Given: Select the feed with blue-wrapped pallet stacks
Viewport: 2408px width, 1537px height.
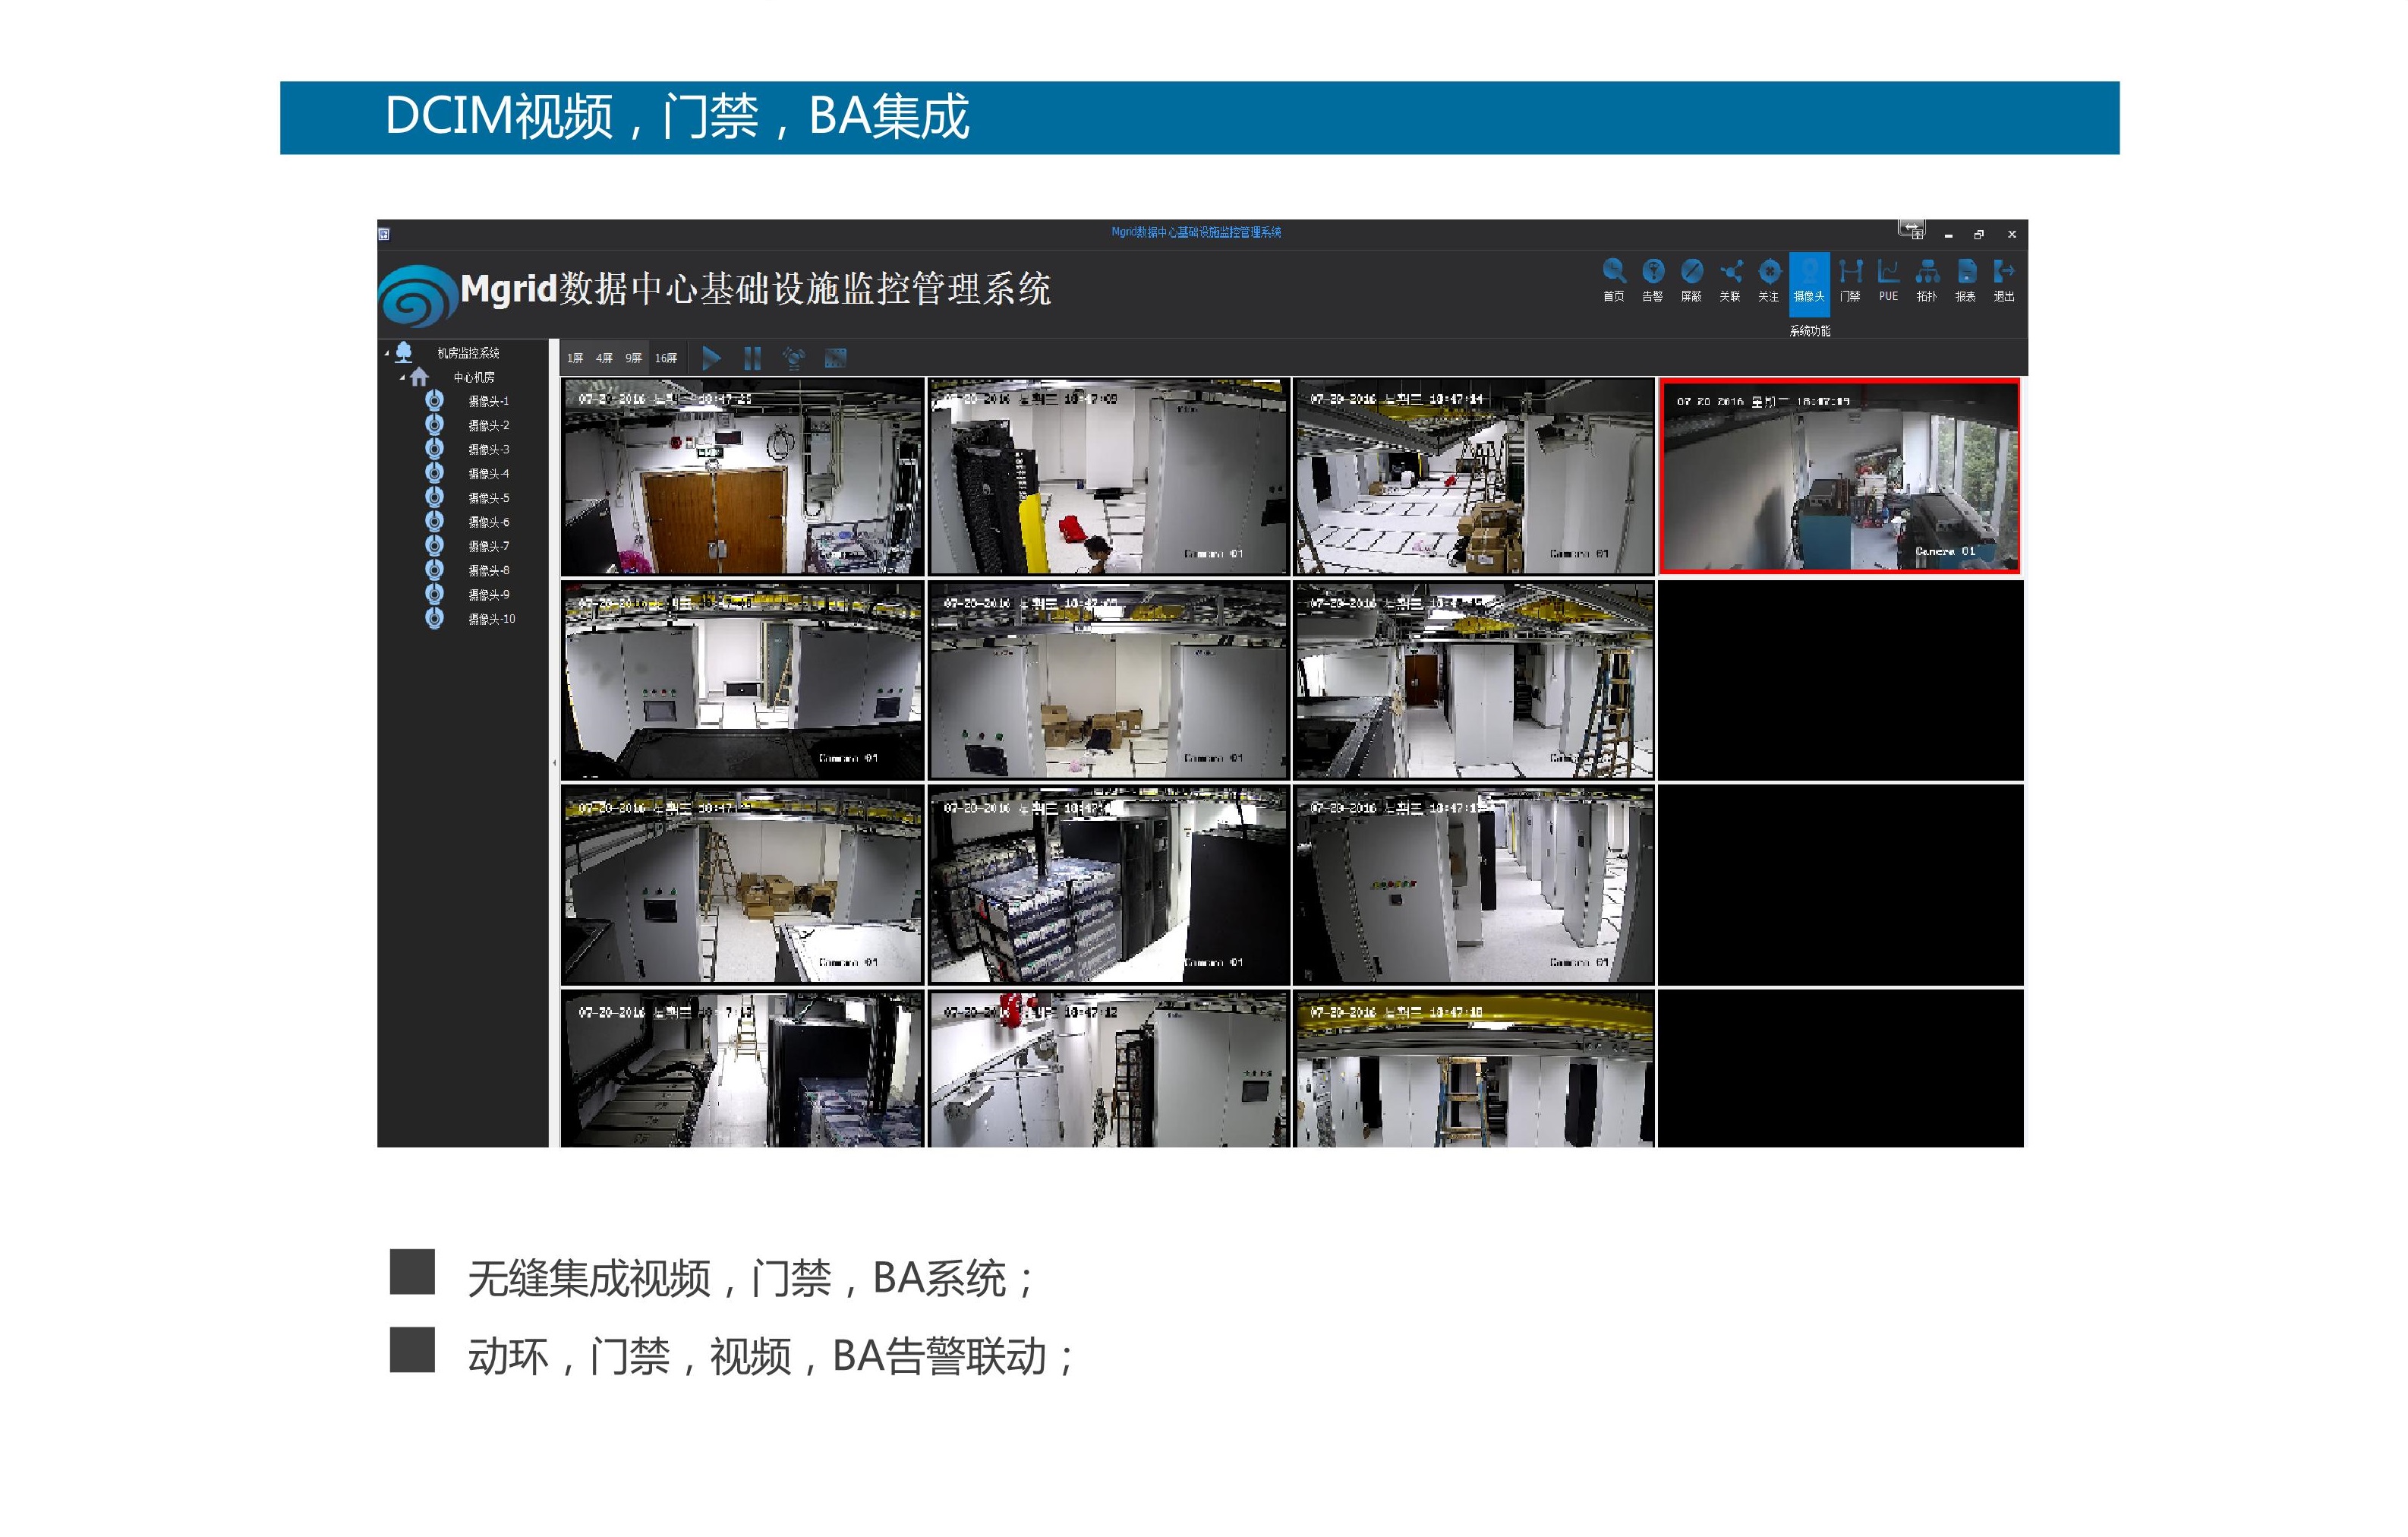Looking at the screenshot, I should point(1108,885).
